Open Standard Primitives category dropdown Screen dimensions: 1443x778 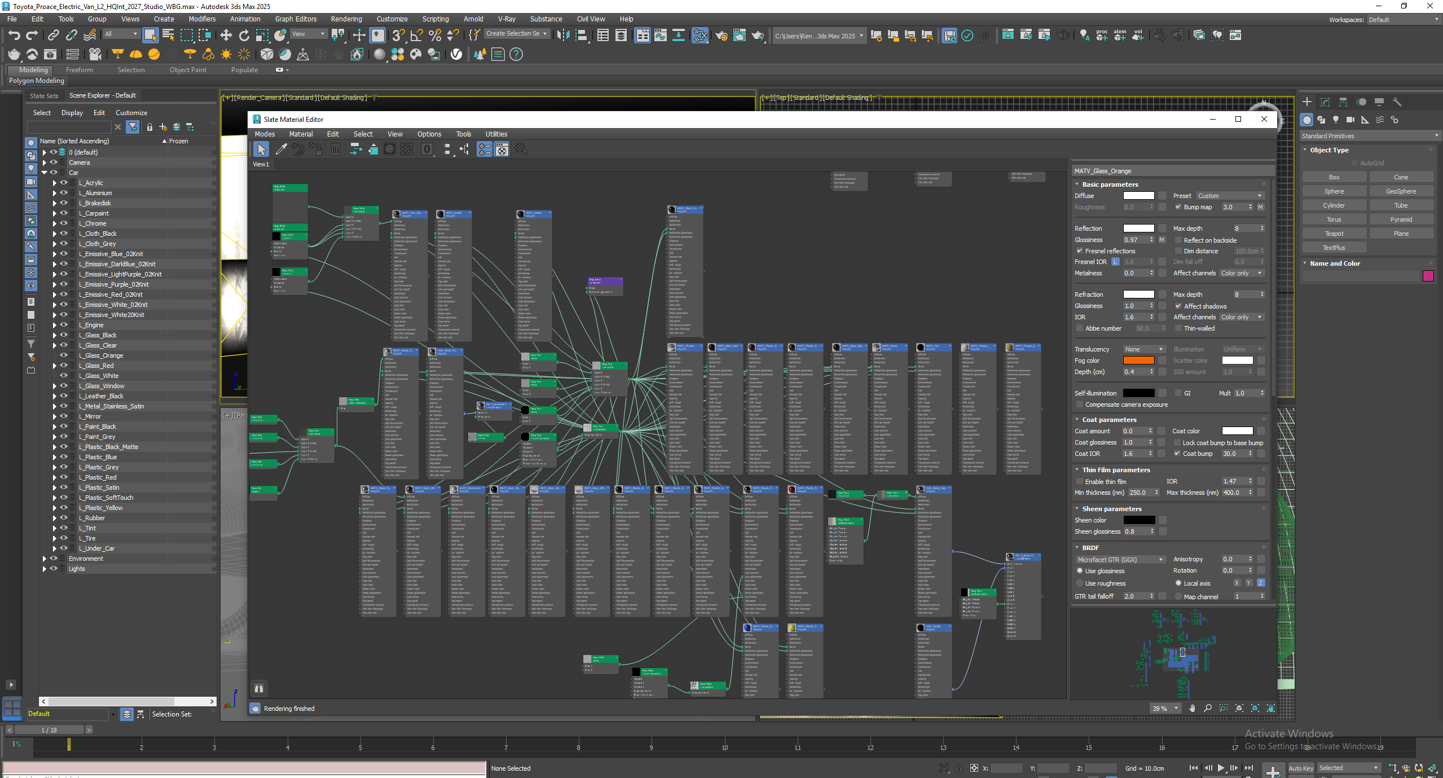[1370, 136]
